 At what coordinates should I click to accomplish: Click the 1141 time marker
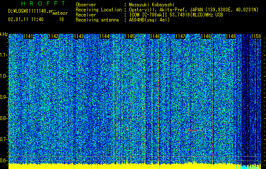coord(28,36)
